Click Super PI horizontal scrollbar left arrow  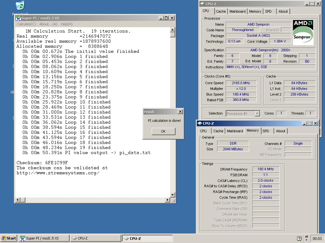coord(18,200)
